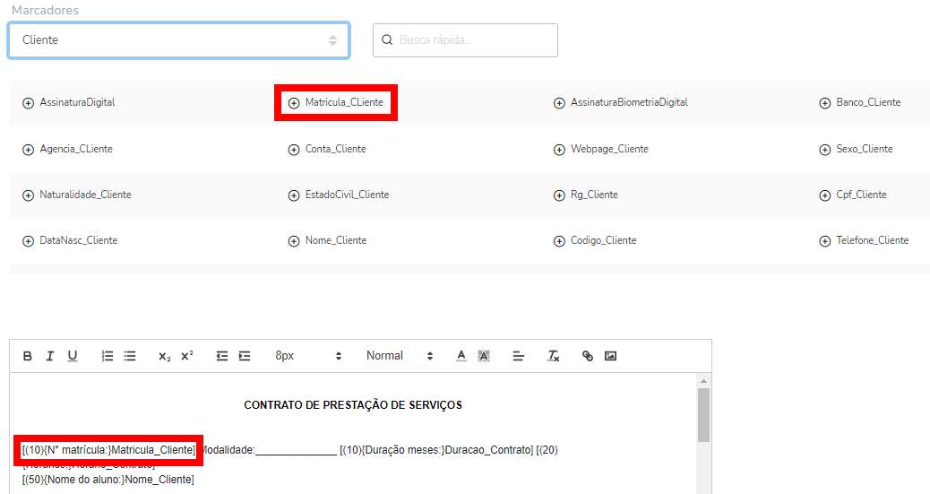The height and width of the screenshot is (494, 930).
Task: Open the Normal heading style dropdown
Action: [x=400, y=356]
